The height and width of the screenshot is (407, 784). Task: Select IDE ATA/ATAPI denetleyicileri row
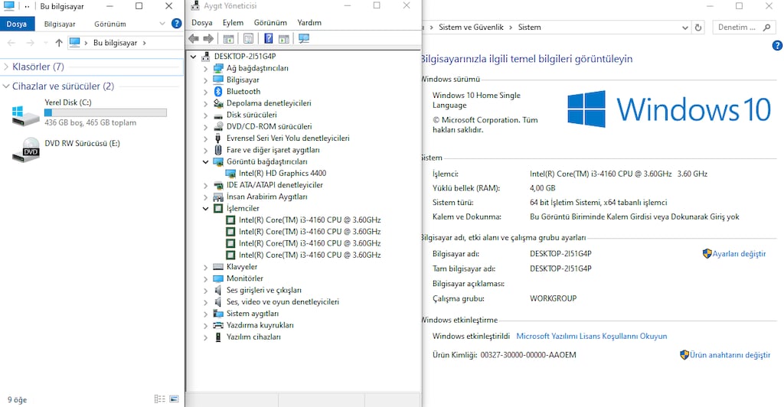[x=275, y=185]
